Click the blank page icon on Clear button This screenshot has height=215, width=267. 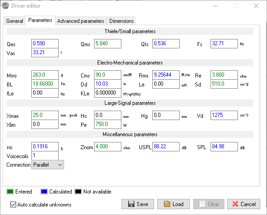pyautogui.click(x=202, y=204)
